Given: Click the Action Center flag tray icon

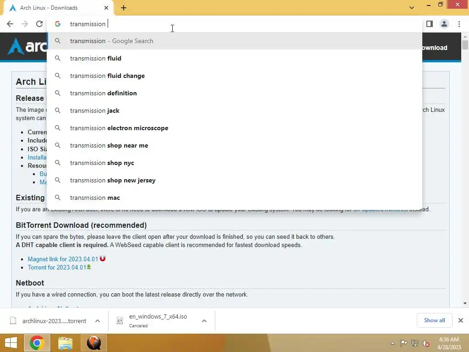Looking at the screenshot, I should click(x=404, y=343).
